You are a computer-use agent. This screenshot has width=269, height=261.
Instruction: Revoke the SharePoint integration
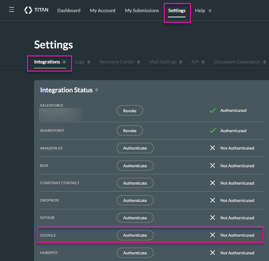[130, 131]
